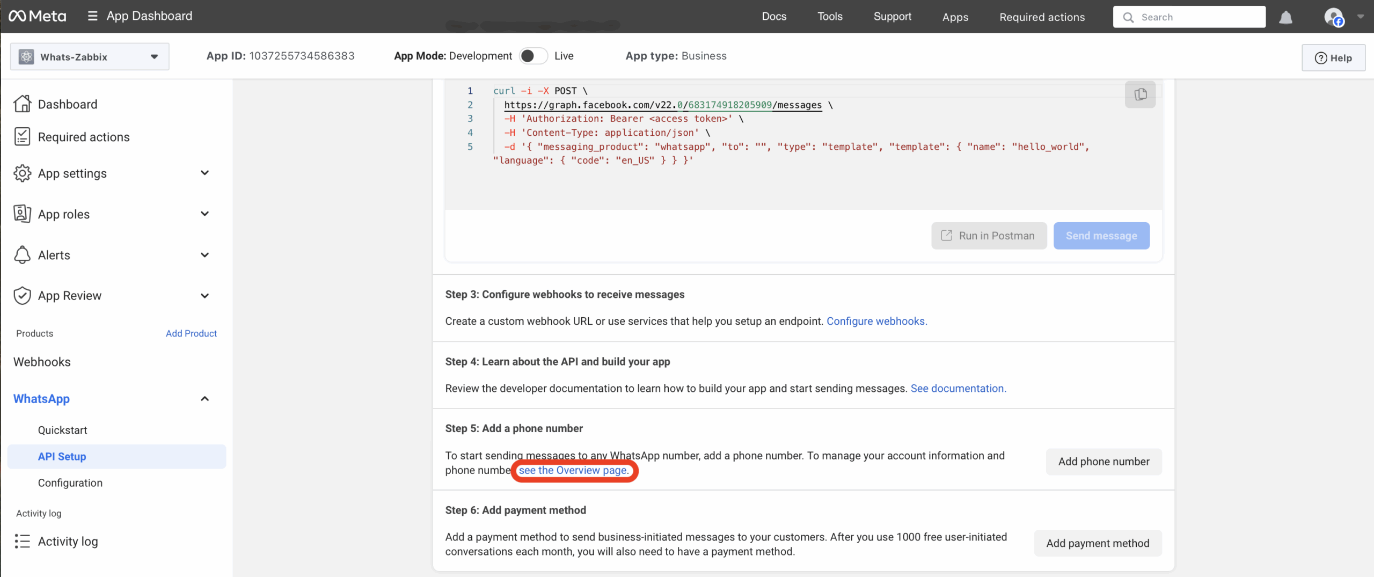
Task: Click the App ID number 1037255734586383
Action: point(302,56)
